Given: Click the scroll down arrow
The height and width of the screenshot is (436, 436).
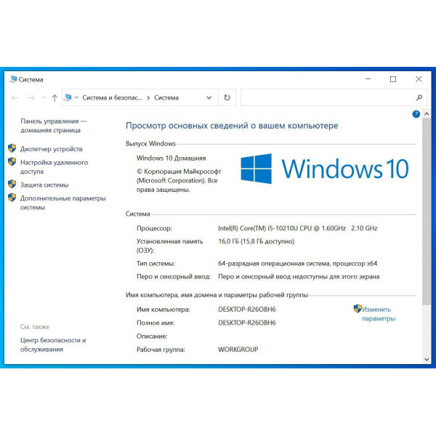Looking at the screenshot, I should (427, 359).
